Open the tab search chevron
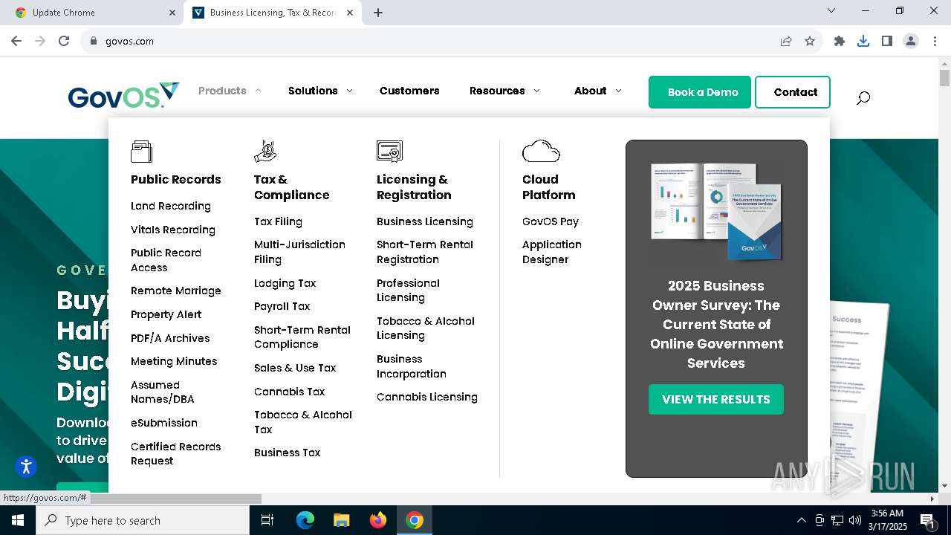 (x=831, y=10)
